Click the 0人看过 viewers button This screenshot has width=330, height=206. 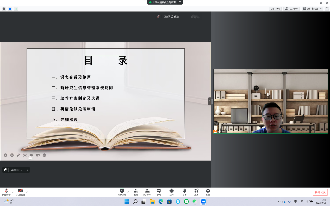click(291, 9)
